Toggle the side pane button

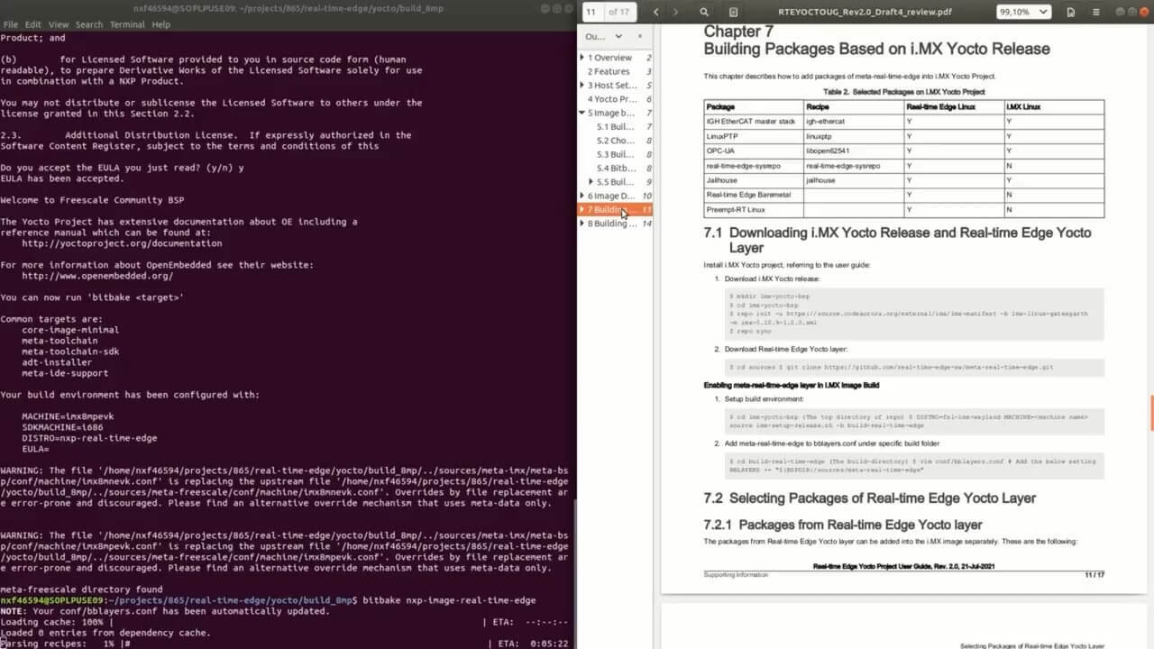click(733, 12)
